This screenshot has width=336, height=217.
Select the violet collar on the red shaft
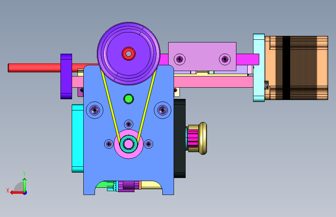[66, 76]
